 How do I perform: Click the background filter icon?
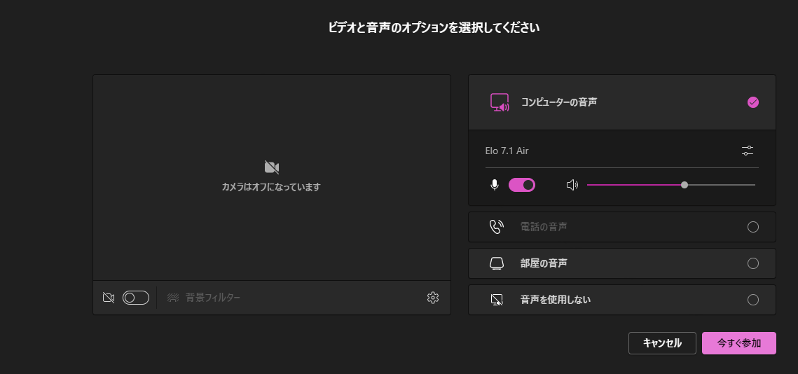tap(173, 298)
